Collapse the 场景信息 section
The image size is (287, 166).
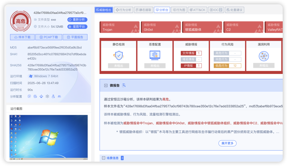104,158
